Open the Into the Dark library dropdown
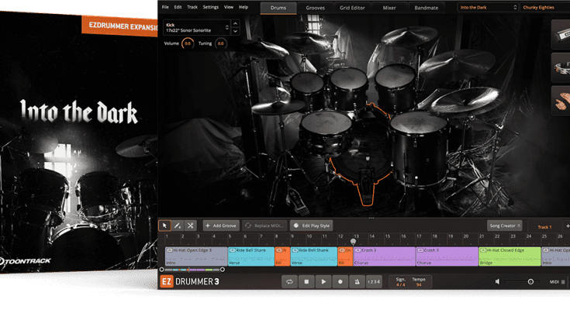Image resolution: width=570 pixels, height=310 pixels. pyautogui.click(x=488, y=8)
